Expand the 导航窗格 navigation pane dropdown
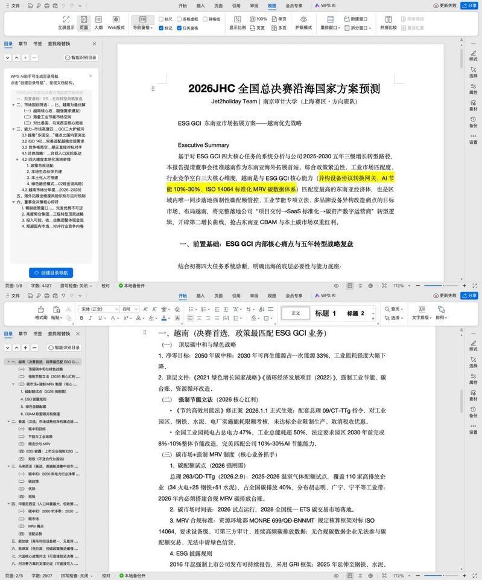Image resolution: width=482 pixels, height=580 pixels. click(143, 28)
